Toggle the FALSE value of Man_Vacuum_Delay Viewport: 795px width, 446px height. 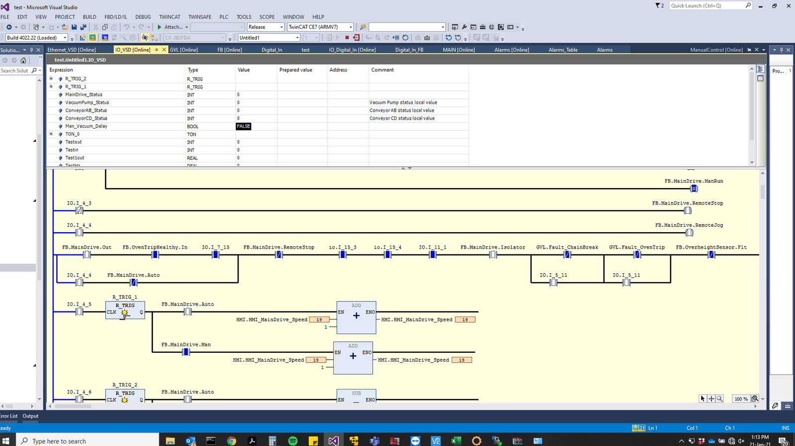point(243,127)
